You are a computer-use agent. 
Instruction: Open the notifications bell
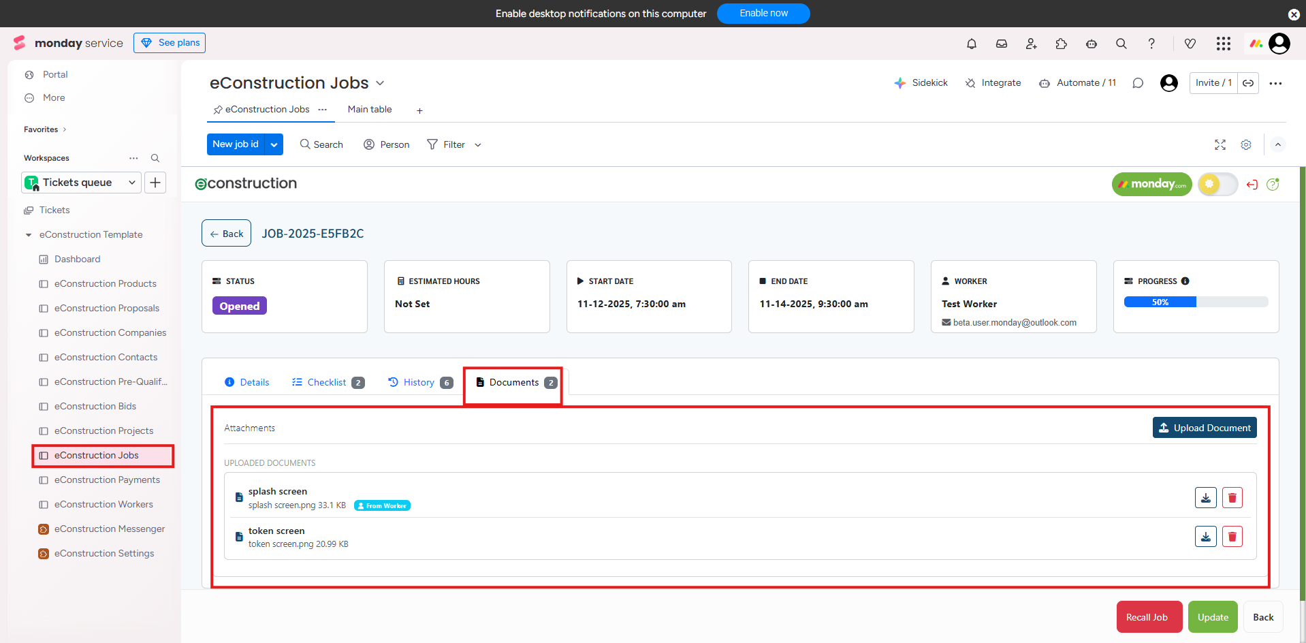(x=972, y=44)
